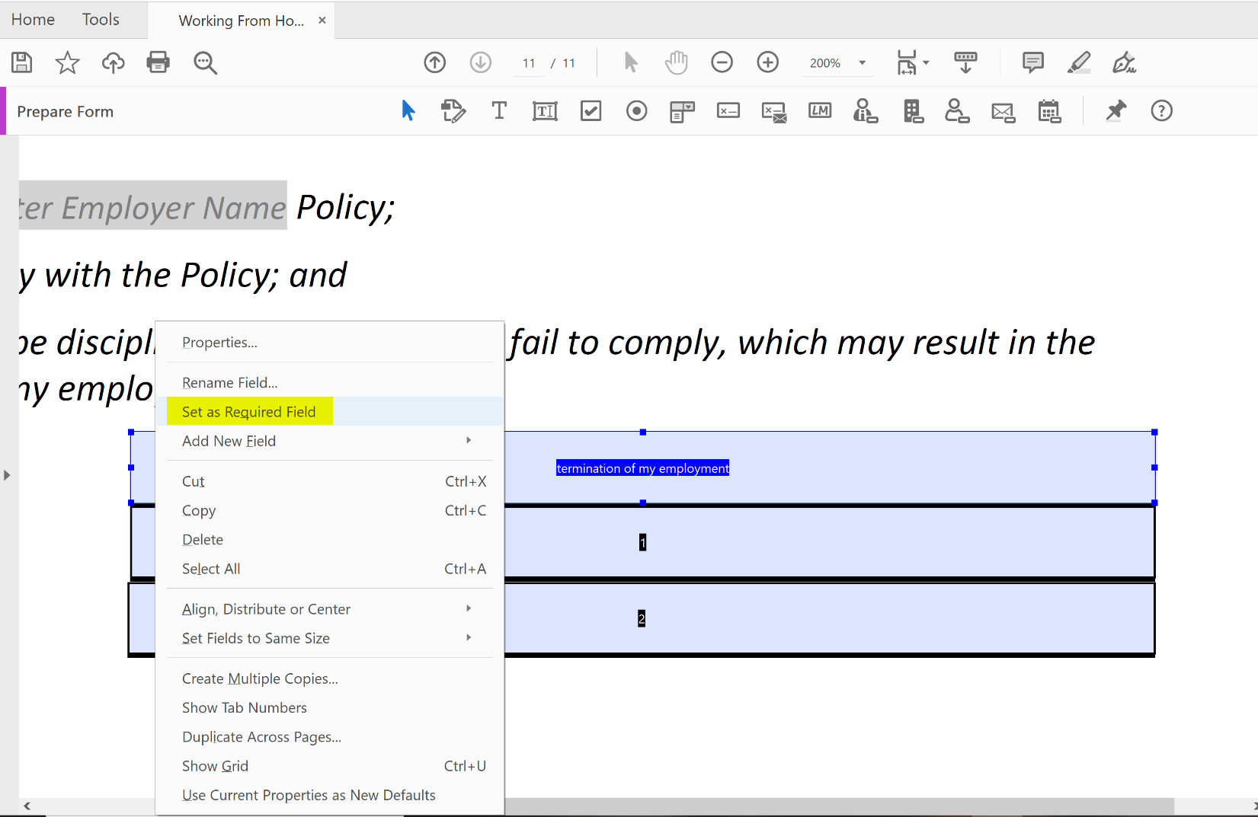Choose Create Multiple Copies...
The height and width of the screenshot is (817, 1258).
point(330,678)
